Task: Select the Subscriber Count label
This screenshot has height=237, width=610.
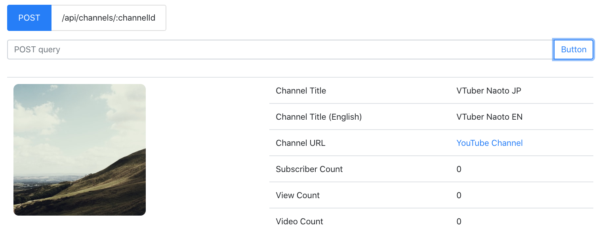Action: pyautogui.click(x=309, y=169)
